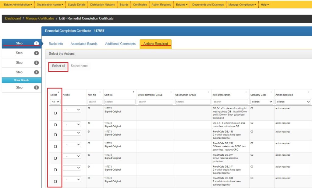This screenshot has height=188, width=312.
Task: Go to the Additional Comments tab
Action: click(120, 44)
